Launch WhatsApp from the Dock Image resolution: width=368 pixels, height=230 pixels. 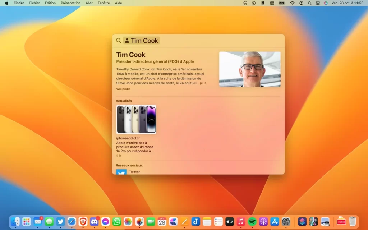[x=117, y=222]
